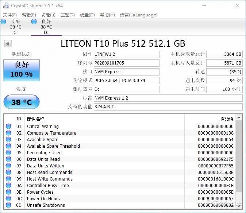Open the 帮助(H) menu
The height and width of the screenshot is (213, 246).
(x=107, y=15)
